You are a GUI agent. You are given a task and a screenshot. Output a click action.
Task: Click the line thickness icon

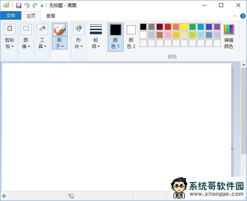pyautogui.click(x=96, y=29)
